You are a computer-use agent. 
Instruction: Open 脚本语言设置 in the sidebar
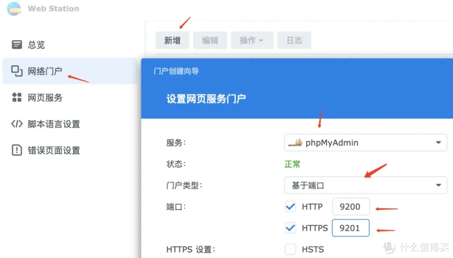[54, 124]
